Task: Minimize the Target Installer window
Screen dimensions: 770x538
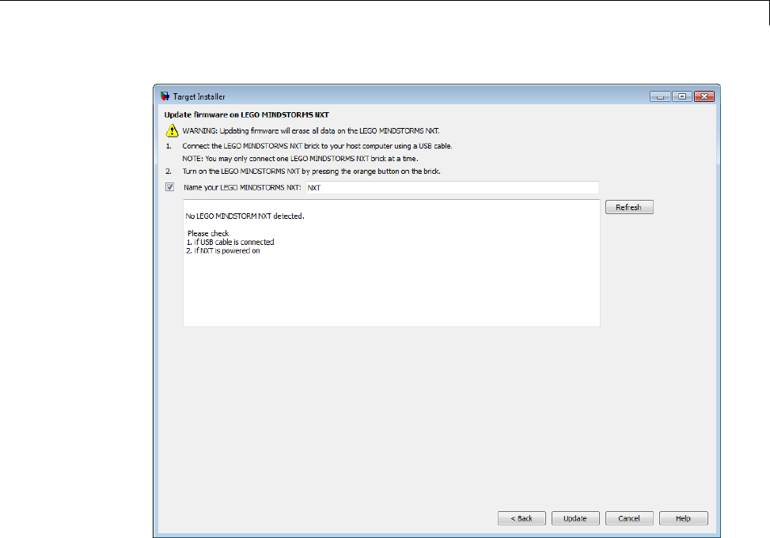Action: coord(660,96)
